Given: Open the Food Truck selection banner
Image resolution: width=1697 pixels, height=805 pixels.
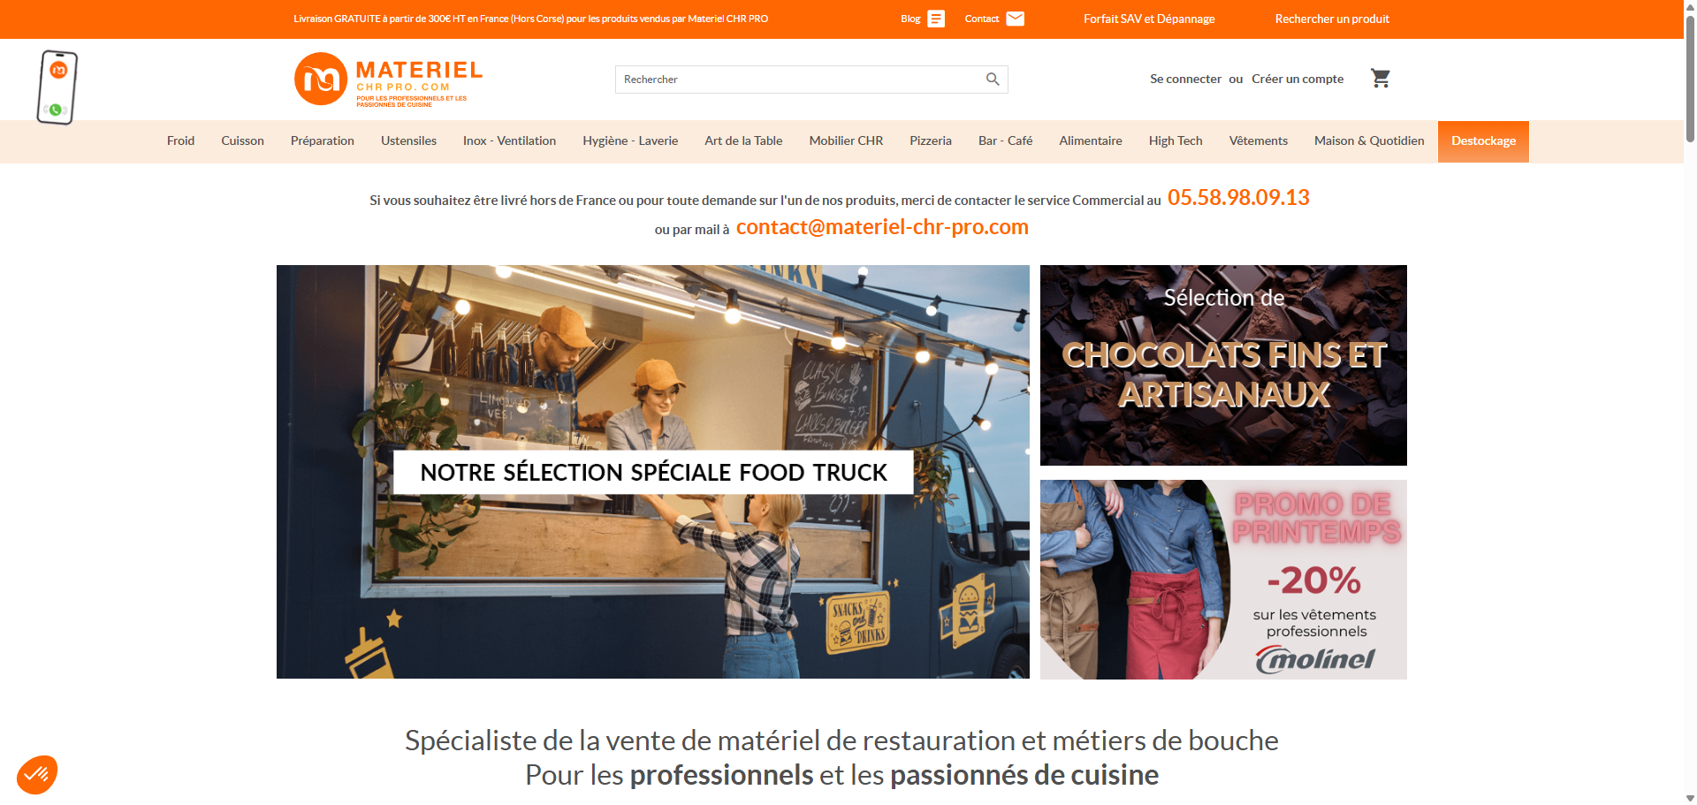Looking at the screenshot, I should 652,472.
